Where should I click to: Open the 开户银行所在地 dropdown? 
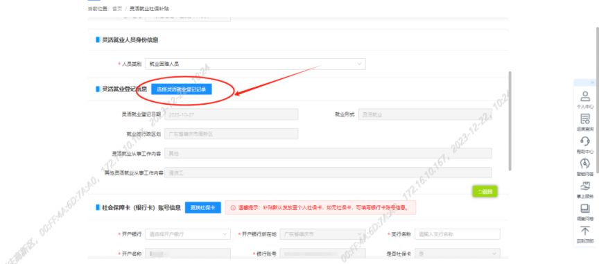coord(323,234)
